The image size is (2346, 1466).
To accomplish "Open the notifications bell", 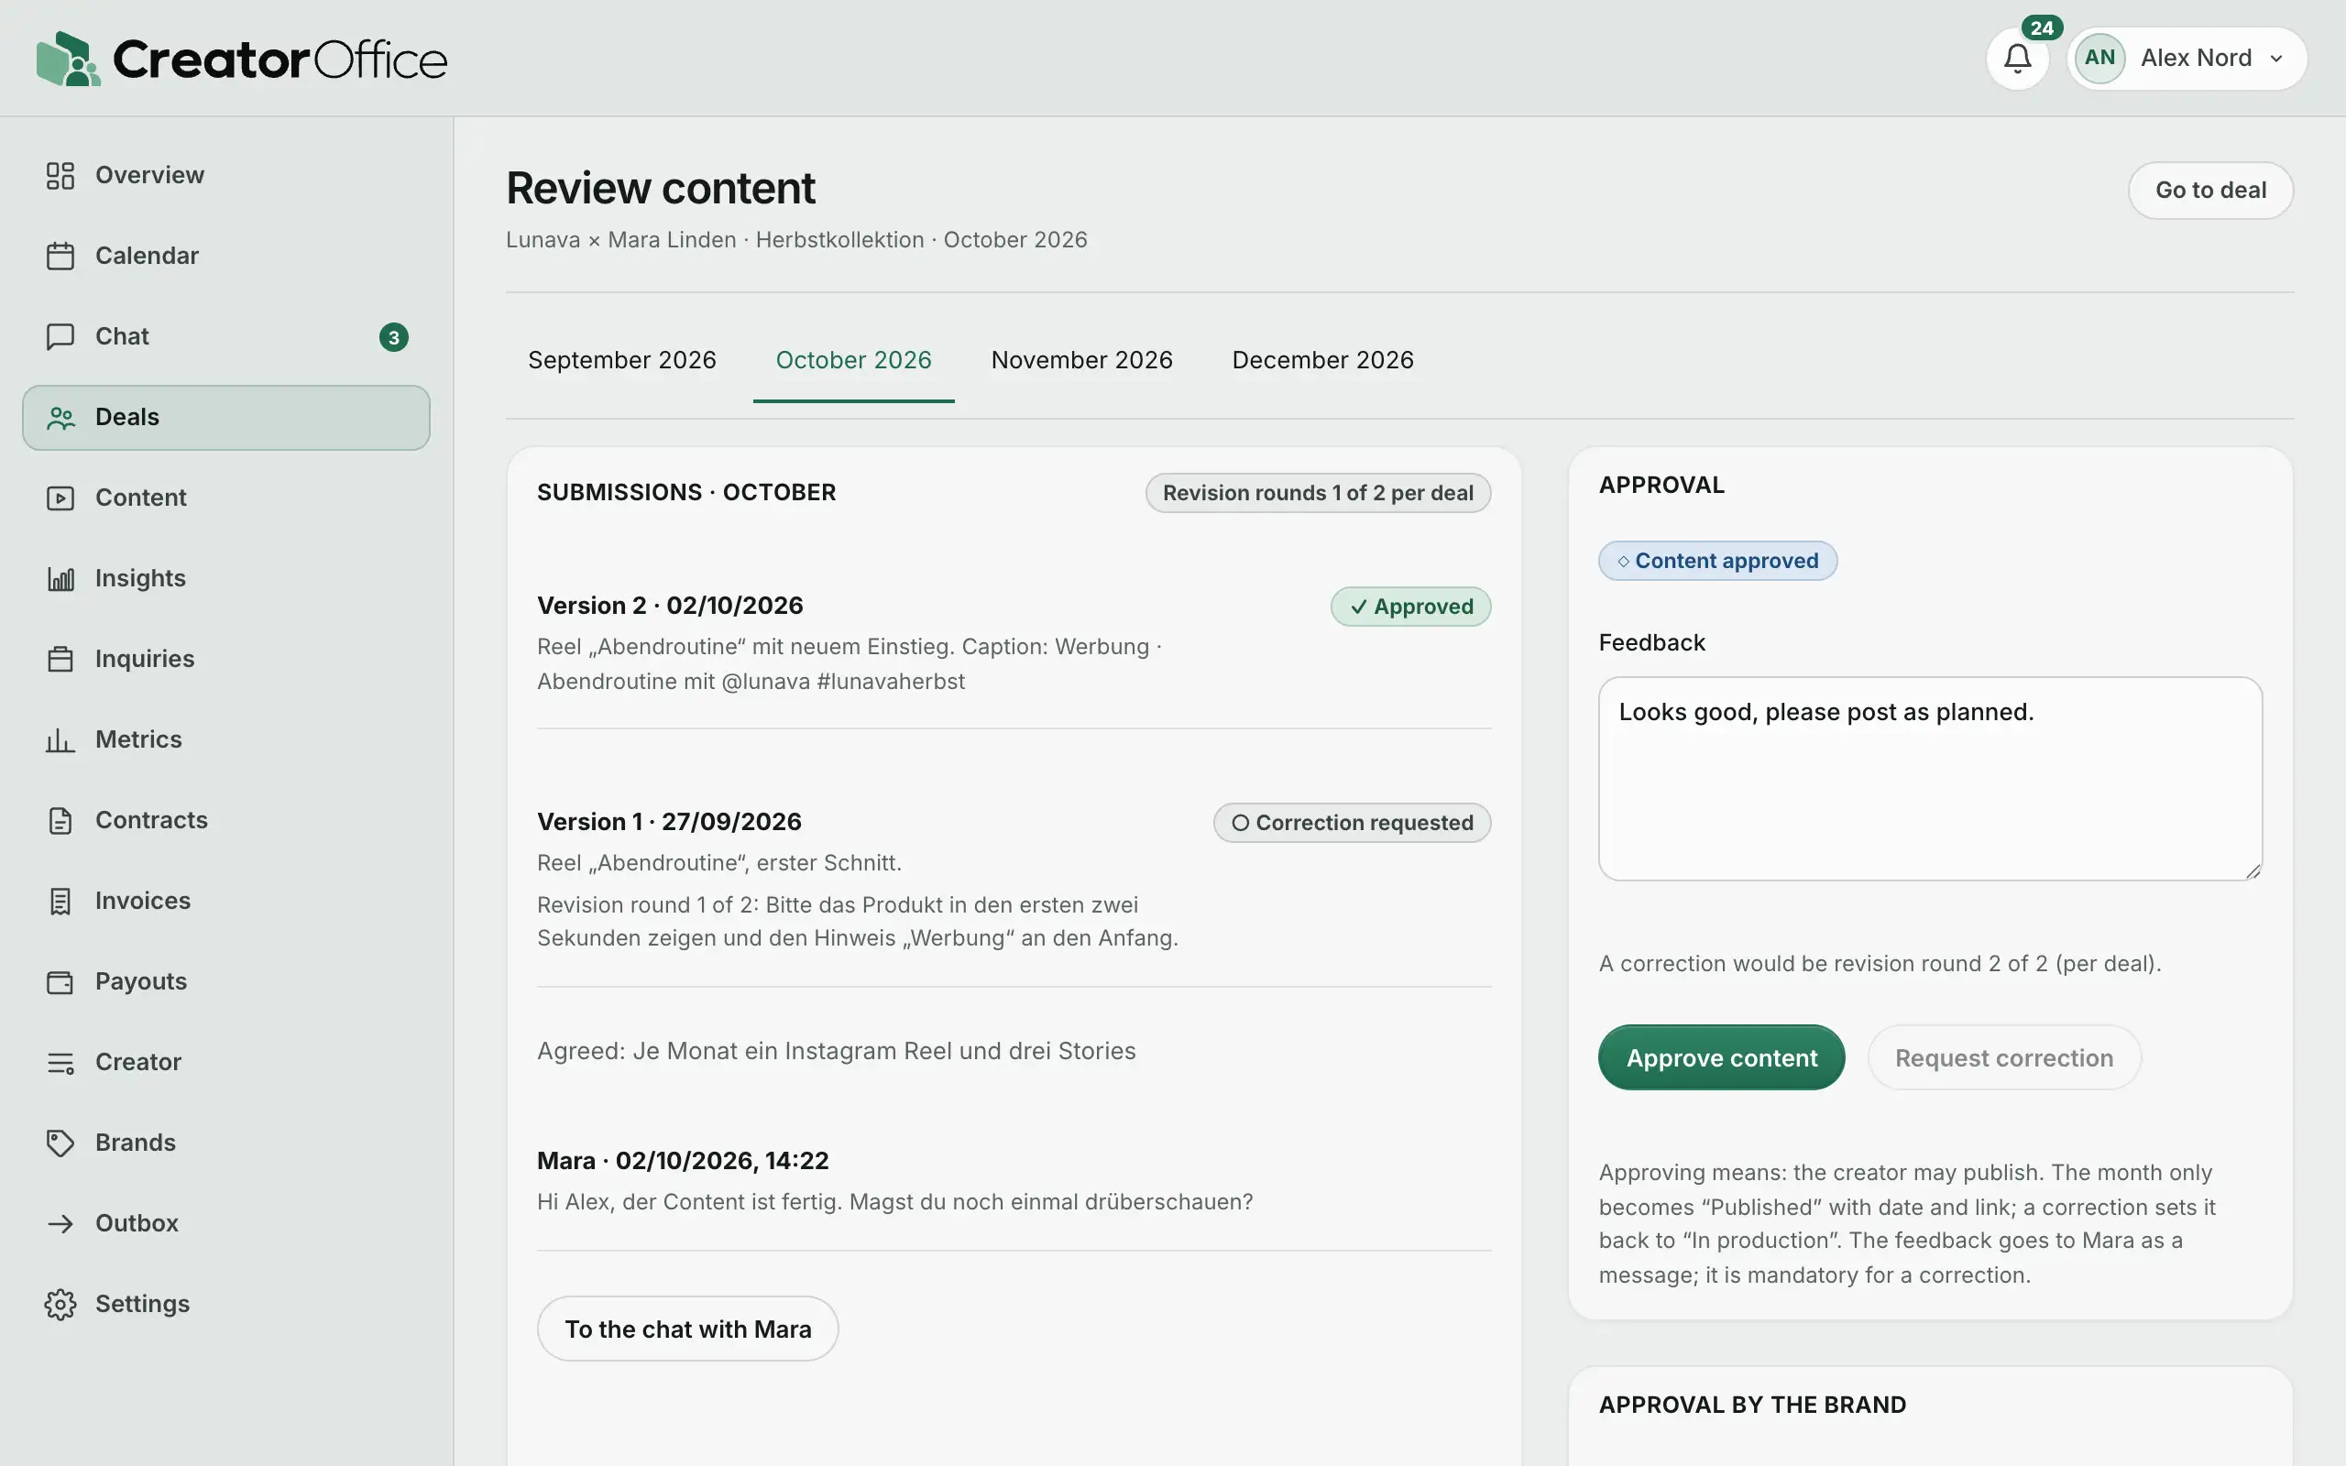I will coord(2017,58).
